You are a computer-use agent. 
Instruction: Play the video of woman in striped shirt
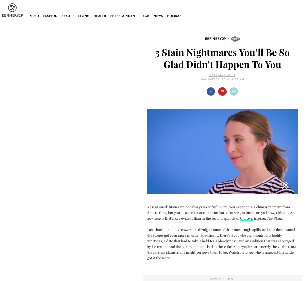tap(222, 151)
